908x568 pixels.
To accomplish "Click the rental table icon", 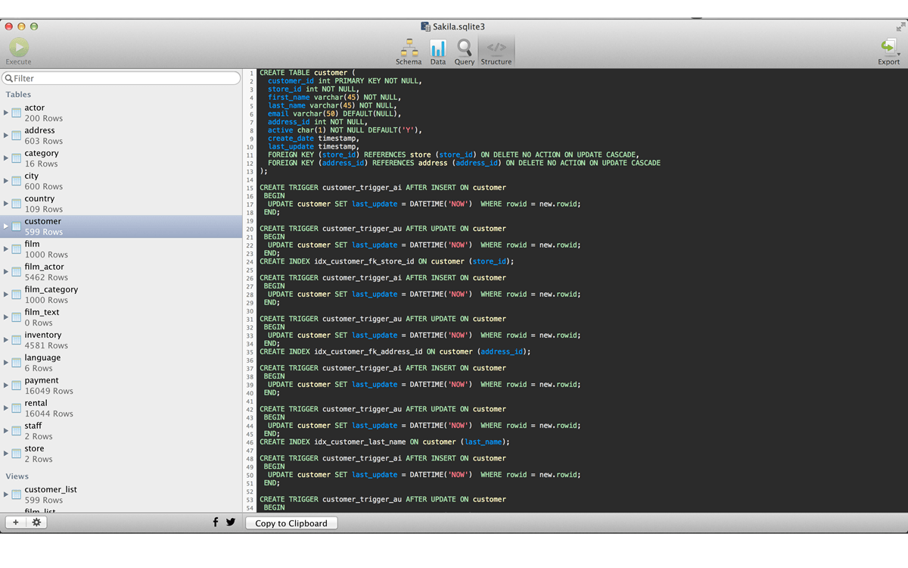I will click(x=17, y=408).
